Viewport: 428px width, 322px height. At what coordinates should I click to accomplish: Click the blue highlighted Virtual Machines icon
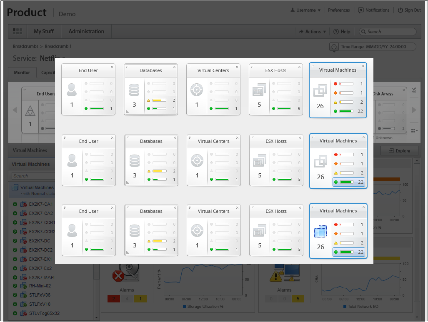point(320,232)
